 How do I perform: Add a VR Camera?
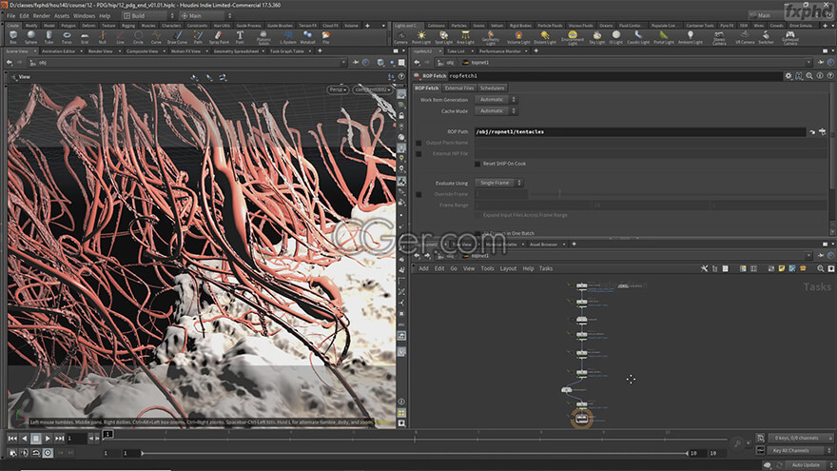point(745,37)
